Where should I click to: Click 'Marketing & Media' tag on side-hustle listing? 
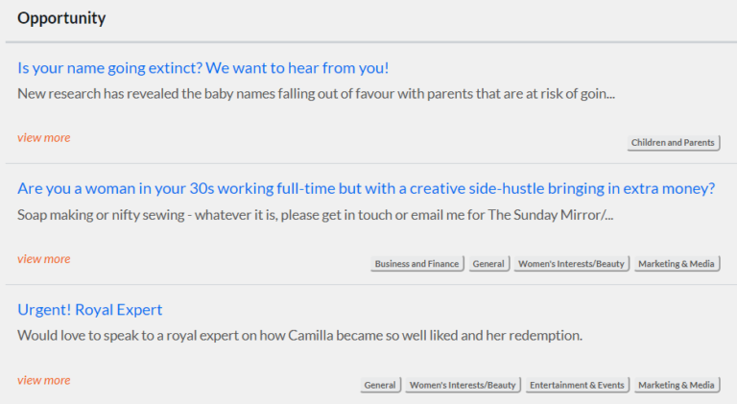tap(677, 264)
